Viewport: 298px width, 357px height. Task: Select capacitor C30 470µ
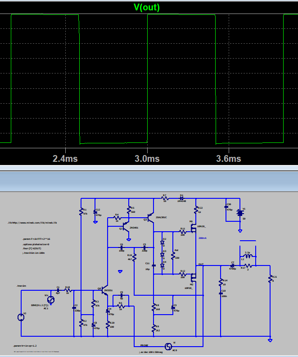click(x=226, y=207)
